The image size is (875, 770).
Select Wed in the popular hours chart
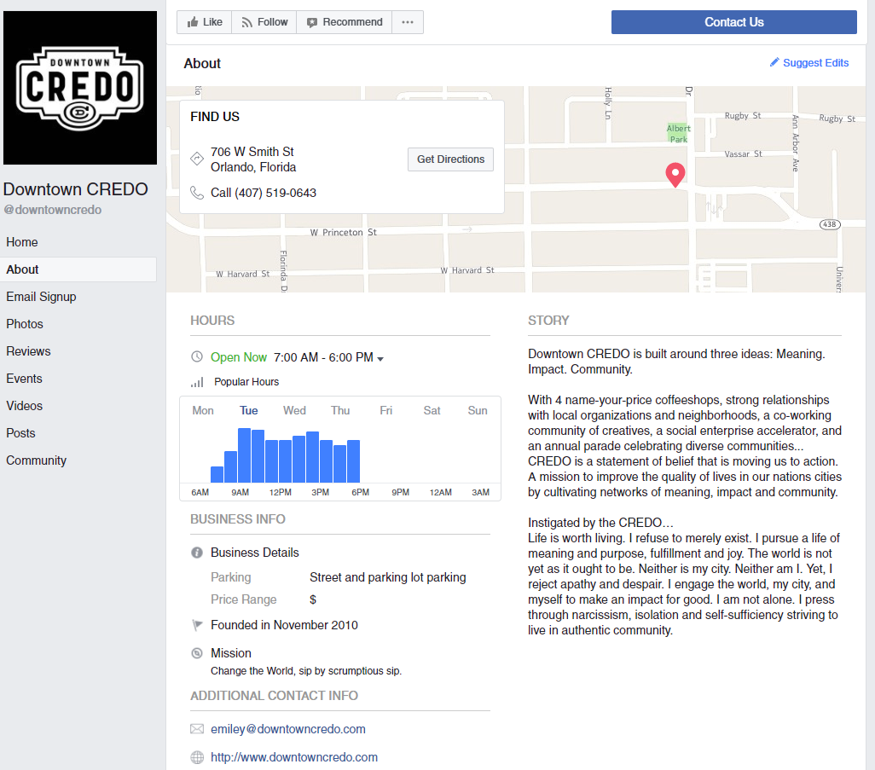coord(294,411)
